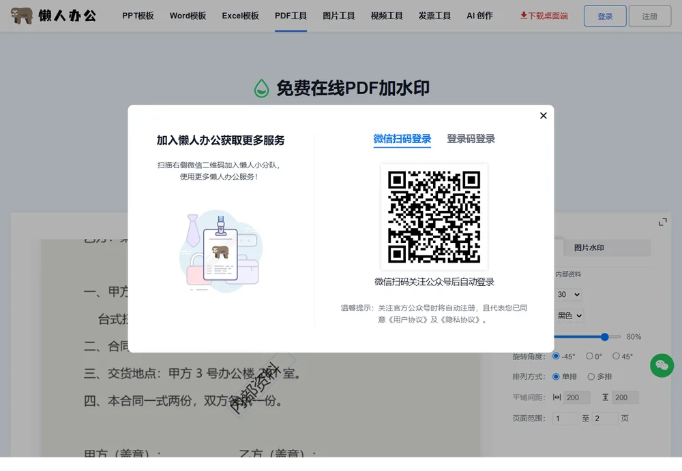This screenshot has height=471, width=682.
Task: Click the page range start field 1
Action: [x=565, y=419]
